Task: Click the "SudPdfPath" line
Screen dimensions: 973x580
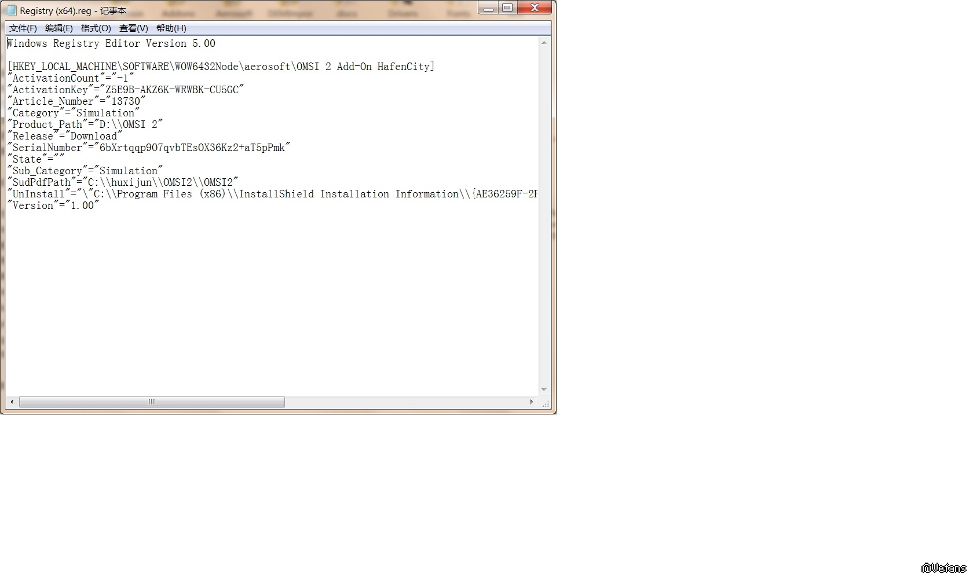Action: coord(123,182)
